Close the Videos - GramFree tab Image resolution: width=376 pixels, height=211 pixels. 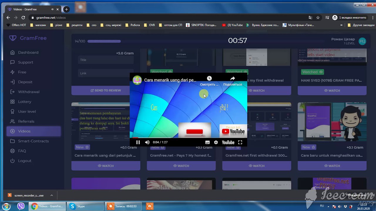point(58,9)
